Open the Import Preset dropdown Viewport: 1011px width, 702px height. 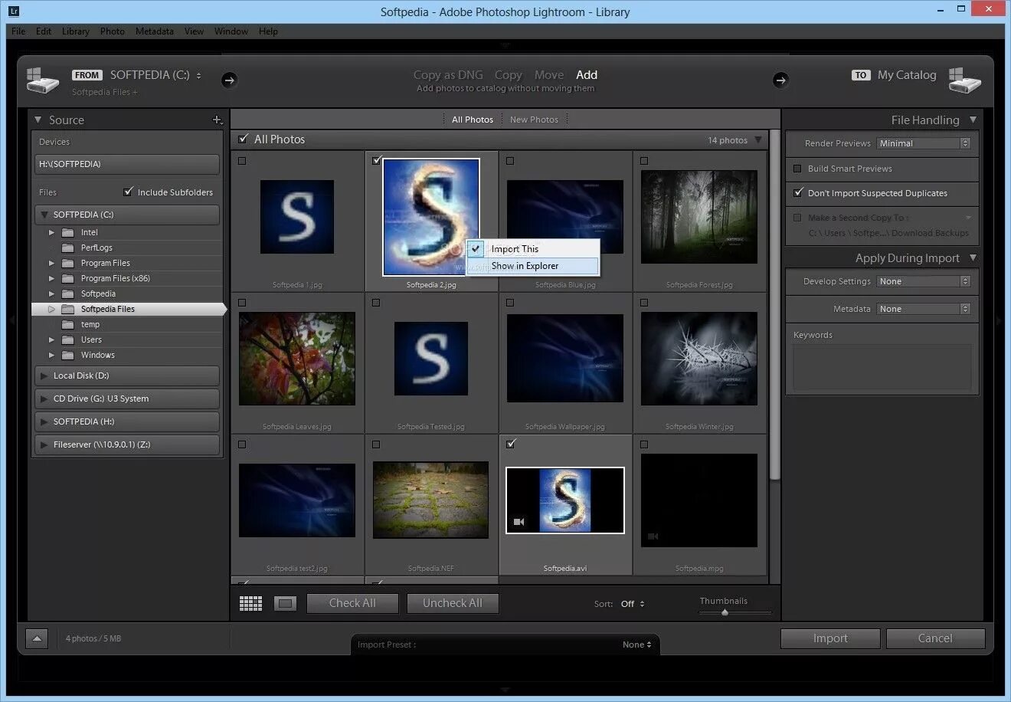pos(636,645)
